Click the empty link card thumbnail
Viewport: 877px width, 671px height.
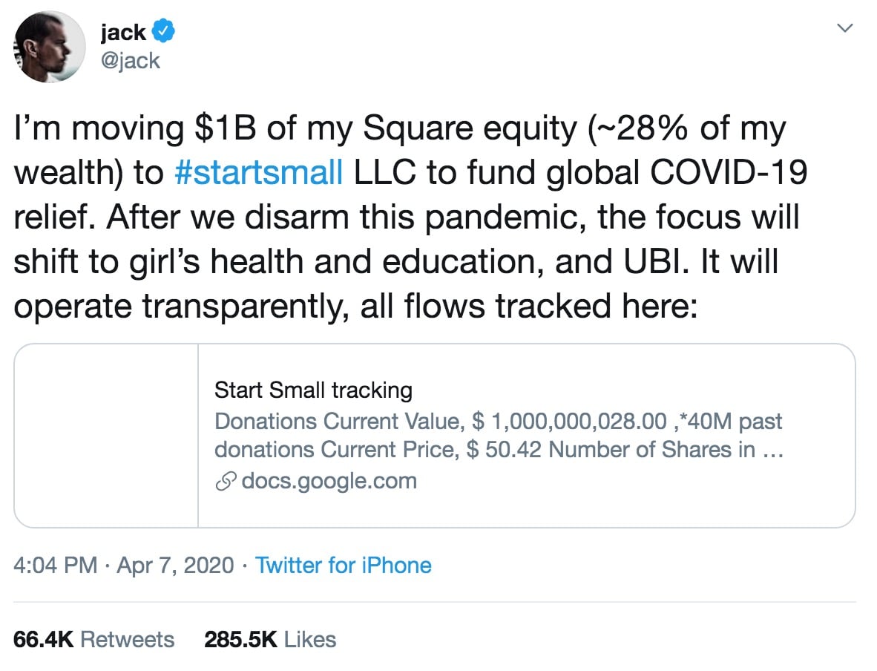(x=106, y=436)
